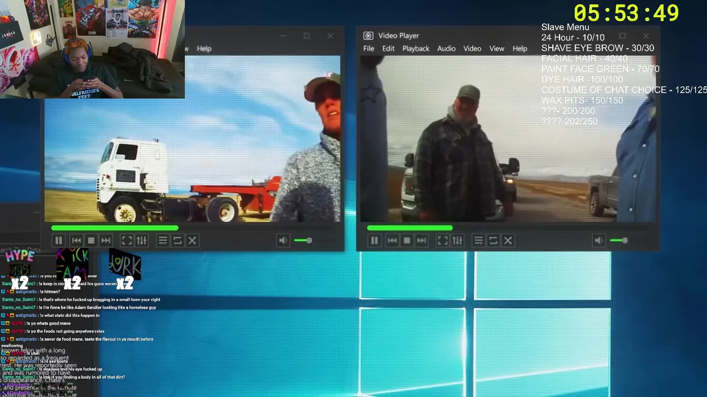Open Edit menu in right Video Player

coord(388,49)
